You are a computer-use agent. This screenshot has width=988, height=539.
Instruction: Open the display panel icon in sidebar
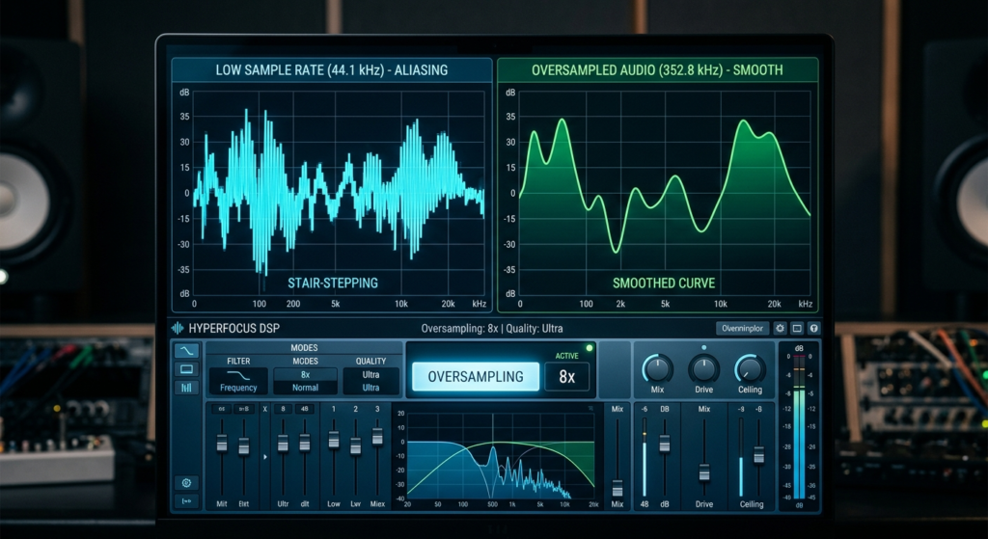(186, 369)
